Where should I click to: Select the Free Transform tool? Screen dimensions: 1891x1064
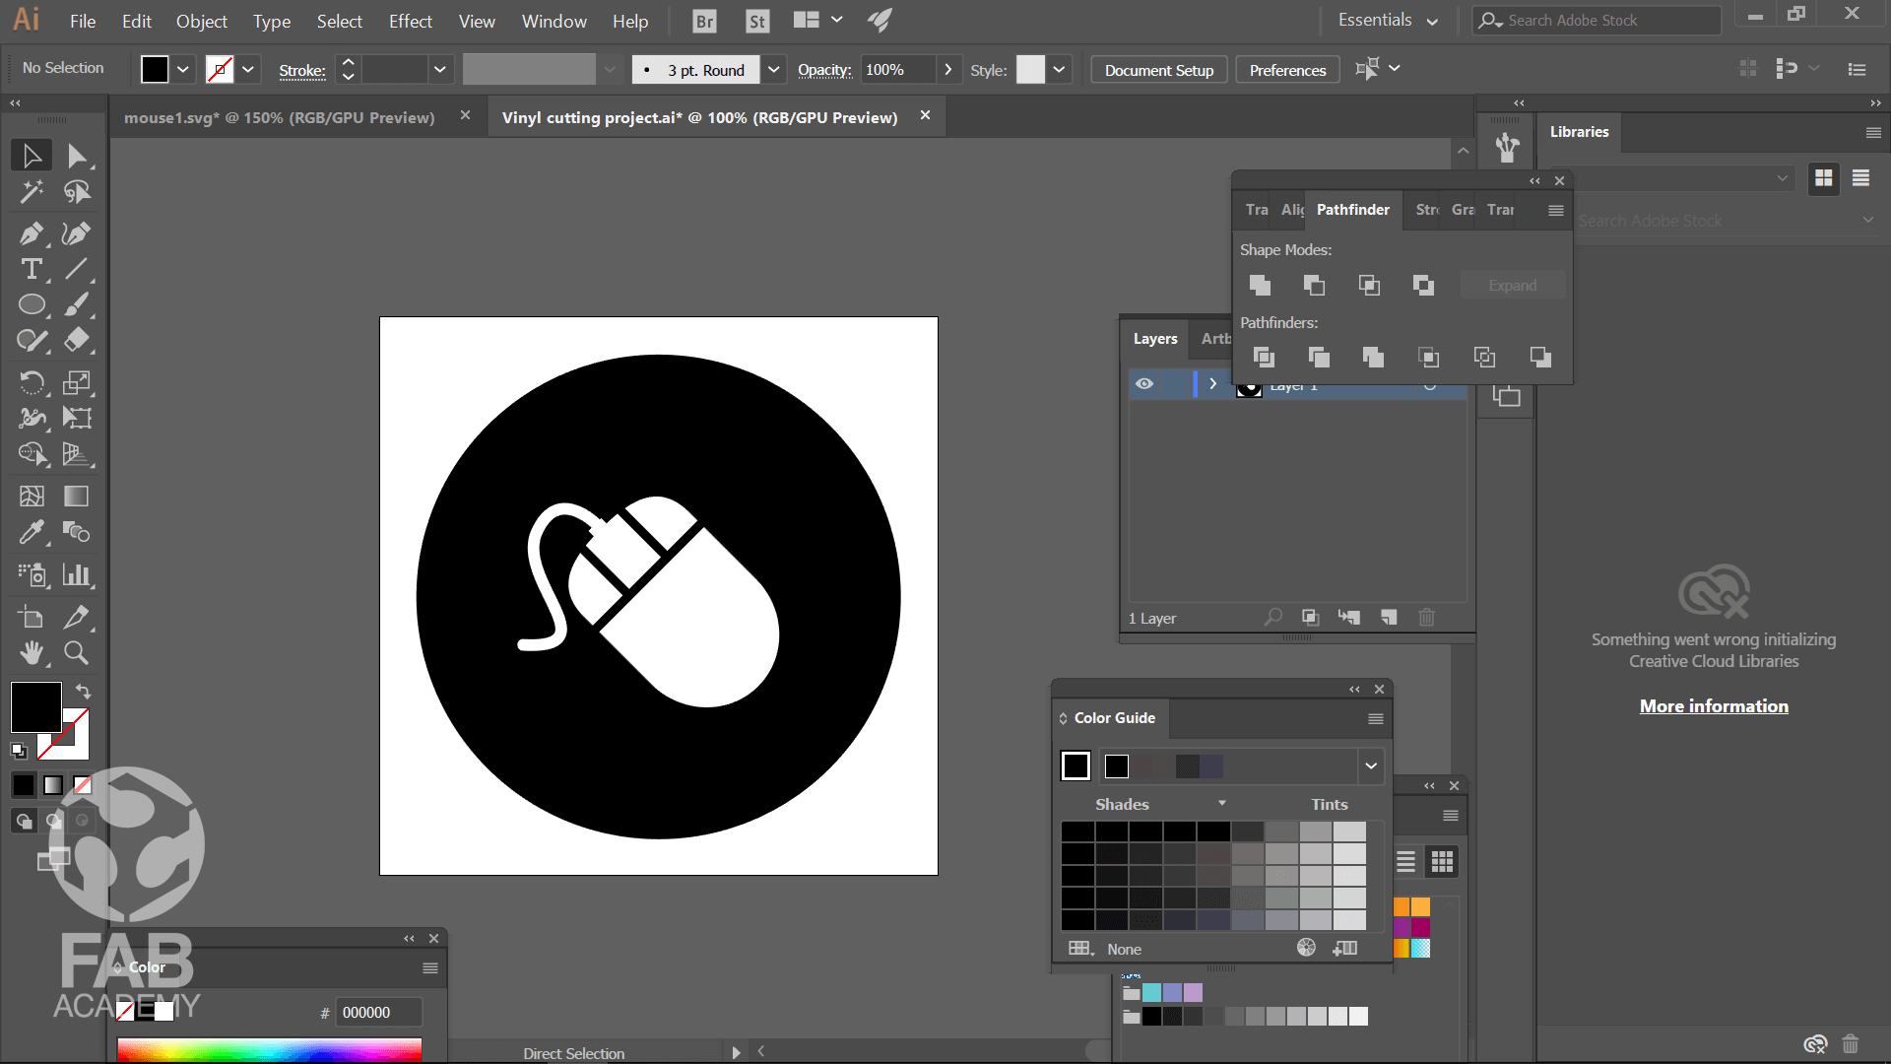coord(77,418)
